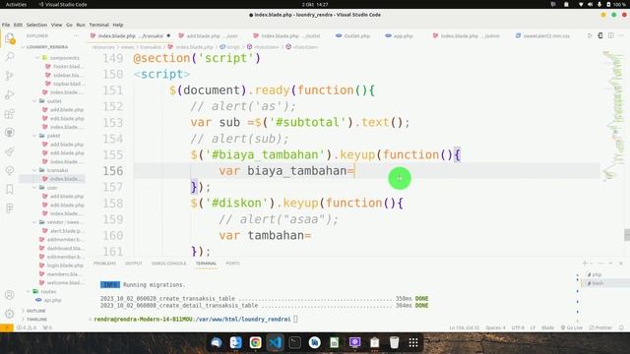
Task: Open Terminal app from the dock
Action: tap(295, 342)
